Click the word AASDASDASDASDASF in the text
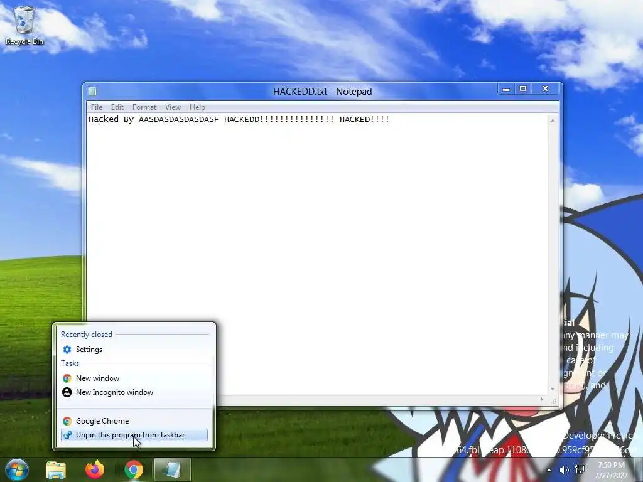 (179, 119)
